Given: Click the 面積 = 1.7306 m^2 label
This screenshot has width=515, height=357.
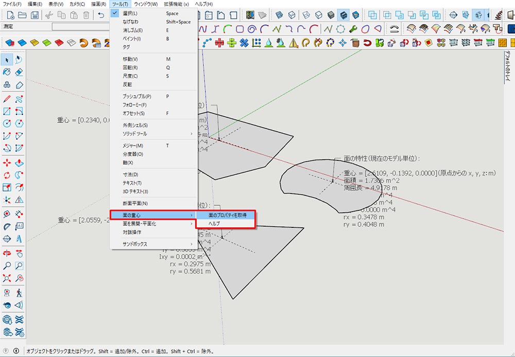Looking at the screenshot, I should (x=371, y=181).
